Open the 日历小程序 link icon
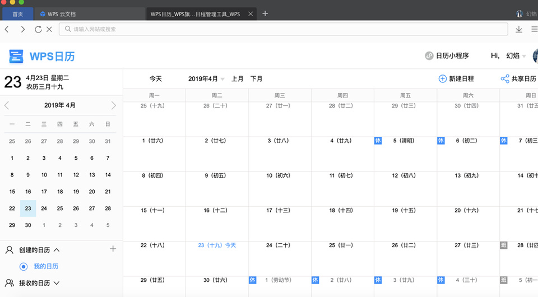 click(429, 55)
